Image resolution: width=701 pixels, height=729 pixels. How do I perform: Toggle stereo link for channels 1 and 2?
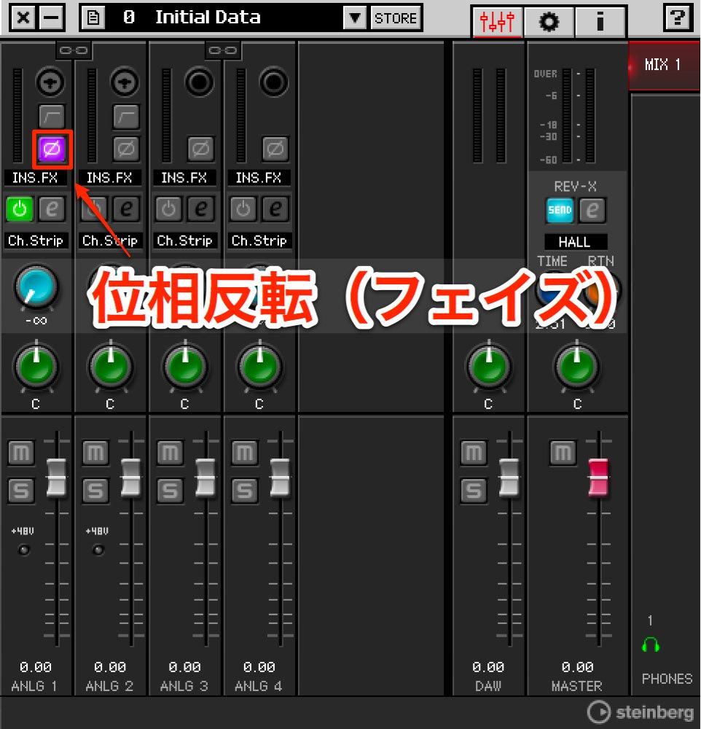pos(74,50)
